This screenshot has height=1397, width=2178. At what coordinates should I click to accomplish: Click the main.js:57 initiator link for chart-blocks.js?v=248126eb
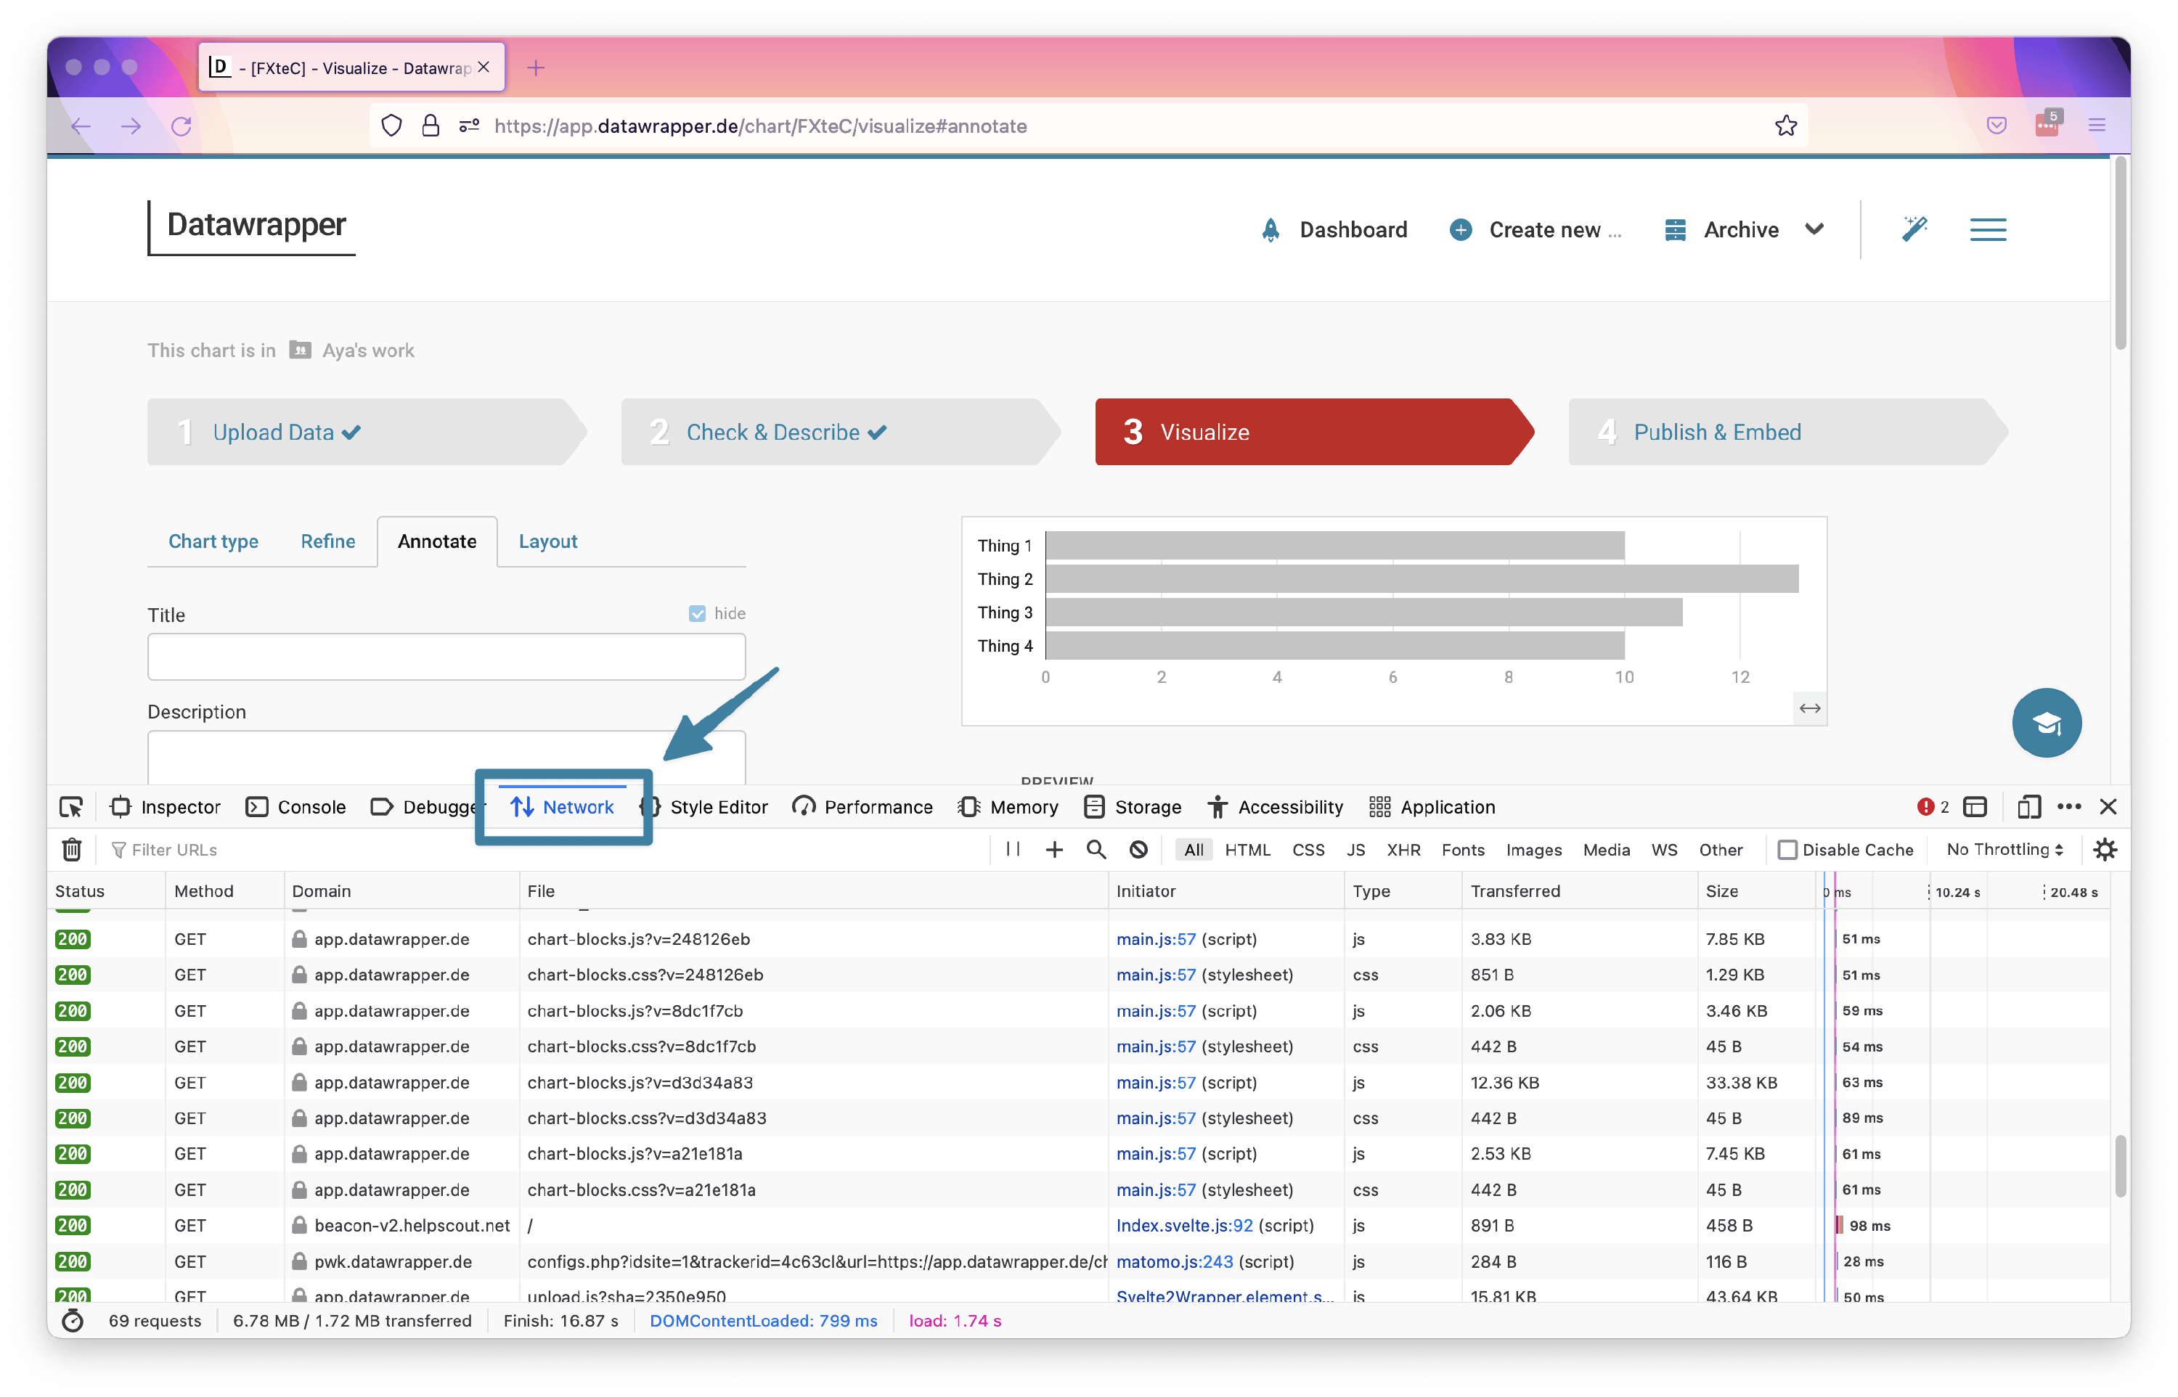(x=1155, y=939)
